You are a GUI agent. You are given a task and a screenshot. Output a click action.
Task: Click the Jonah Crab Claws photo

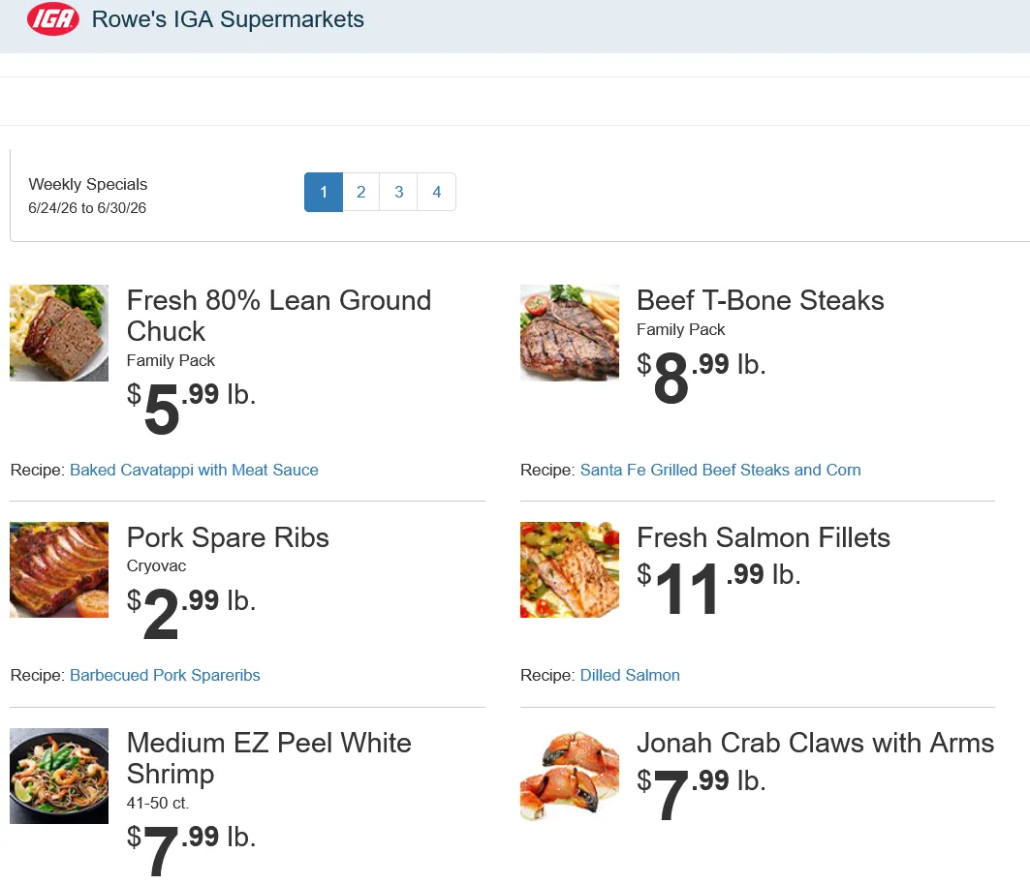[x=570, y=776]
